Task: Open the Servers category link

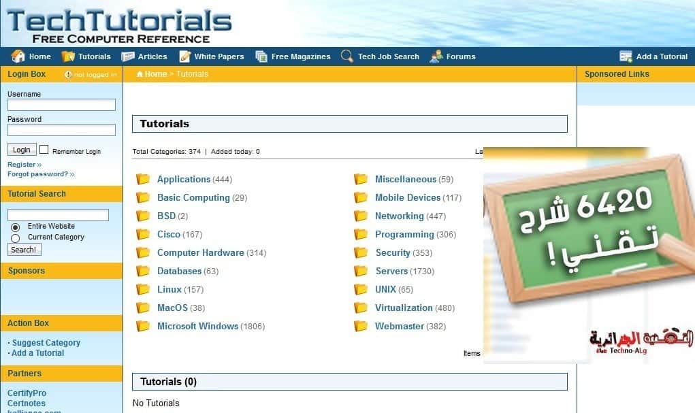Action: pos(391,271)
